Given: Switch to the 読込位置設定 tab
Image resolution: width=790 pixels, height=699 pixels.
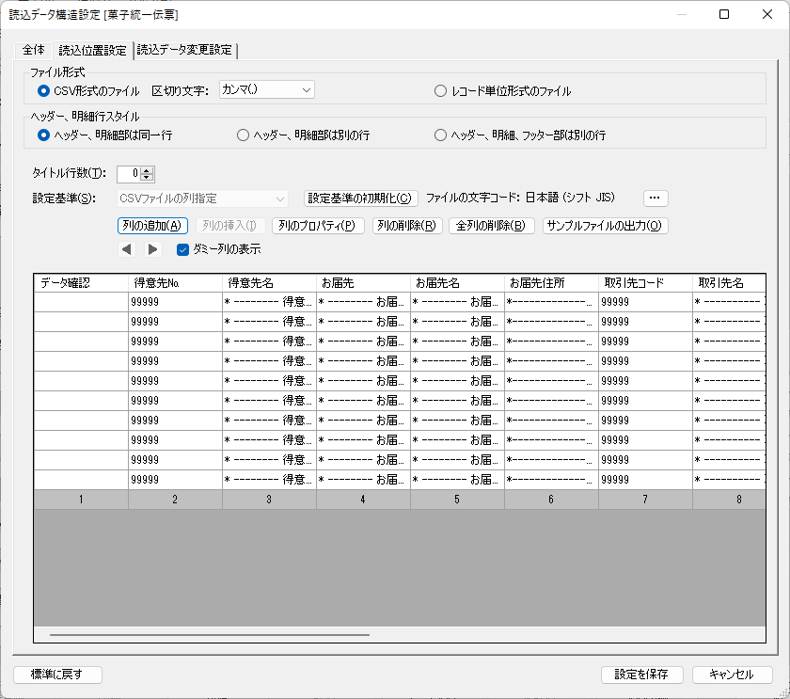Looking at the screenshot, I should pyautogui.click(x=93, y=50).
